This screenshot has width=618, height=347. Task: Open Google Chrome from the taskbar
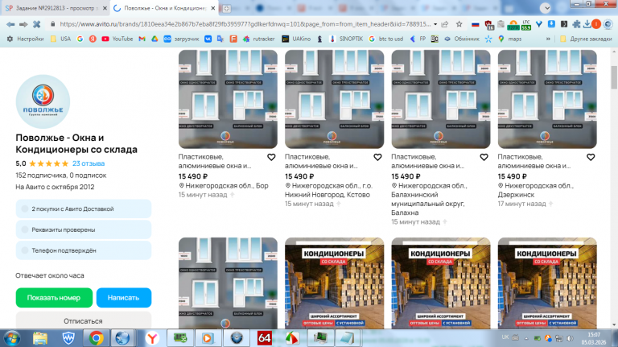pyautogui.click(x=96, y=338)
